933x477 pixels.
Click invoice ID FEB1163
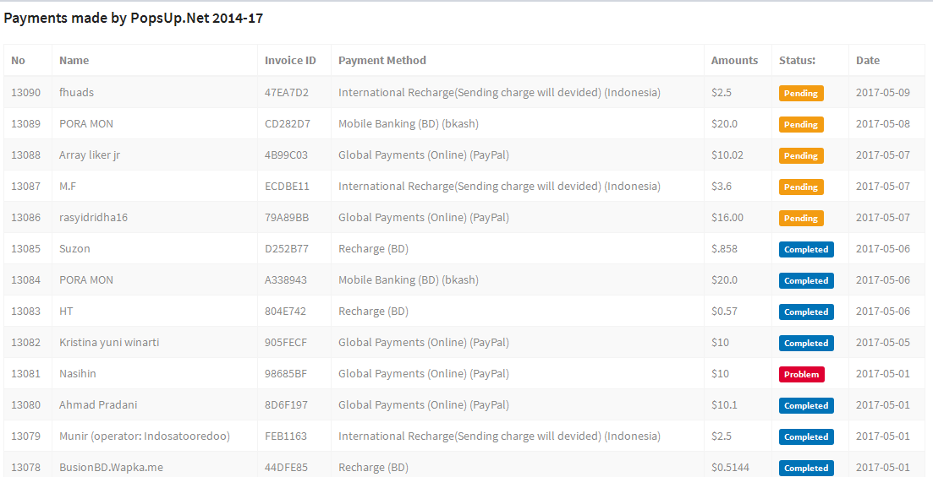point(286,436)
